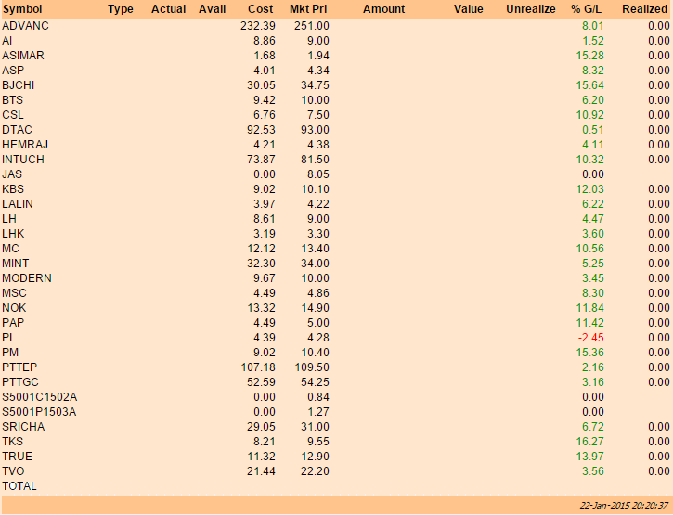Select the S5001C1502A symbol
This screenshot has height=515, width=673.
click(40, 397)
